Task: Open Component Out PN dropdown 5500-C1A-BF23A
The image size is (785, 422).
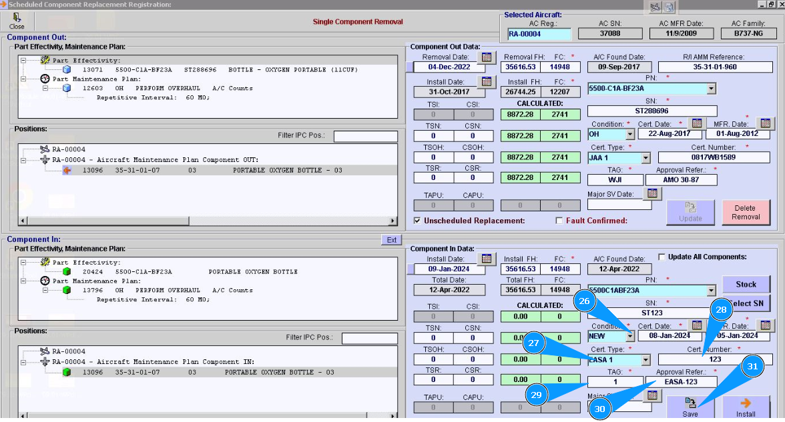Action: click(711, 88)
